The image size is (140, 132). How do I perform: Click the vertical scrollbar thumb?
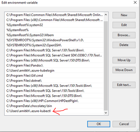(106, 65)
